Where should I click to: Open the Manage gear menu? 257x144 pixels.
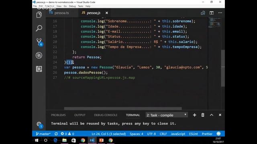click(x=39, y=124)
